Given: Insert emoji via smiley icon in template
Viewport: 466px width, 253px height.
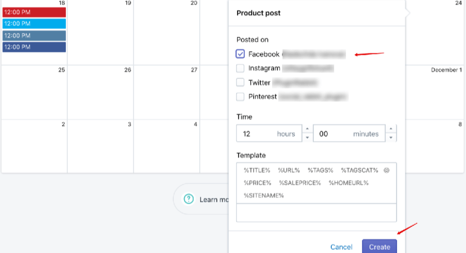Looking at the screenshot, I should coord(387,170).
